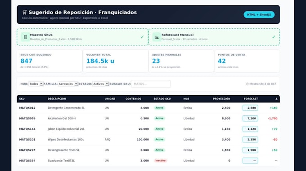Click the 847 SKUs con sugerido value
The image size is (306, 171).
[x=27, y=61]
